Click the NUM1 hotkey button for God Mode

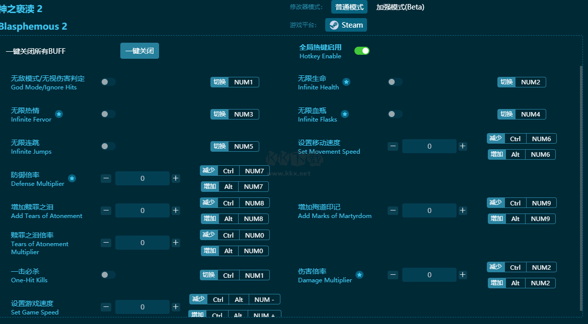[243, 82]
